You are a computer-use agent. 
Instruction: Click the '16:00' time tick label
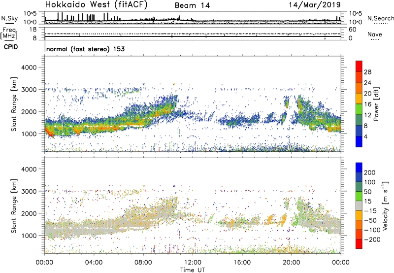242,263
